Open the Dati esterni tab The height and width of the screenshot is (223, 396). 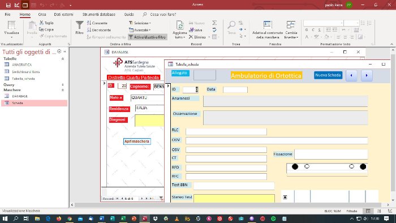[x=63, y=14]
